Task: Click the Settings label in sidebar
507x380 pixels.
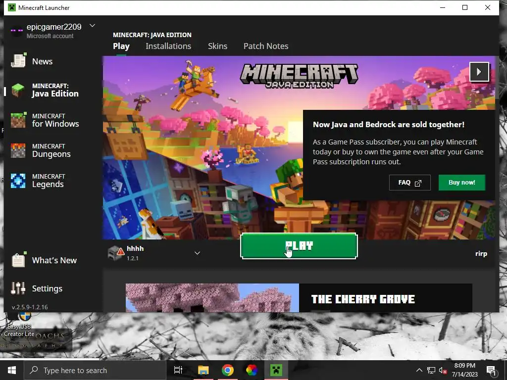Action: [47, 288]
